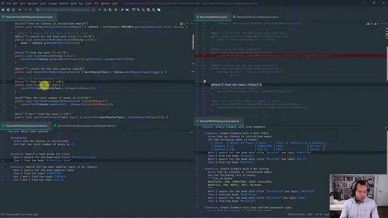388x218 pixels.
Task: Click the Stop toolbar icon
Action: click(x=115, y=10)
